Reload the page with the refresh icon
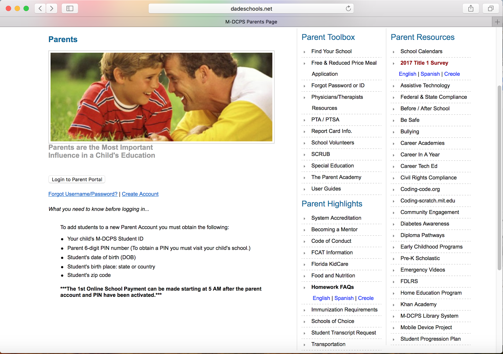This screenshot has width=503, height=354. pos(348,8)
